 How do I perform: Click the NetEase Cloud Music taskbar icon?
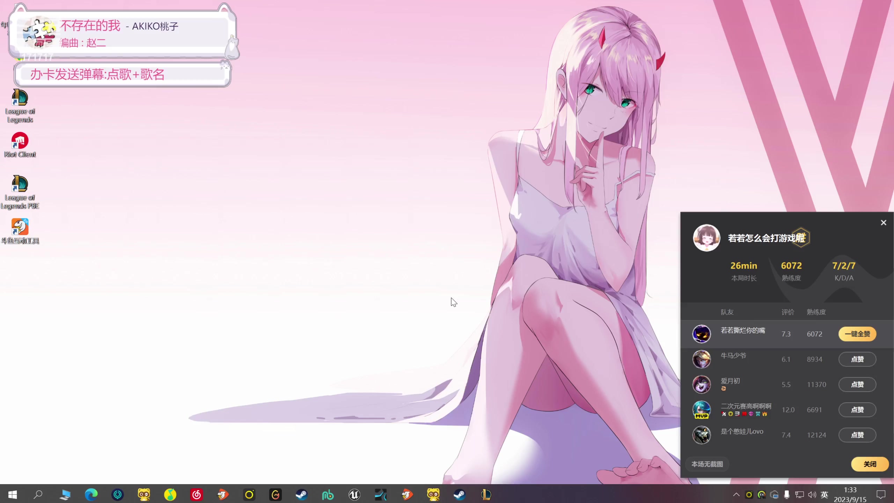tap(197, 495)
